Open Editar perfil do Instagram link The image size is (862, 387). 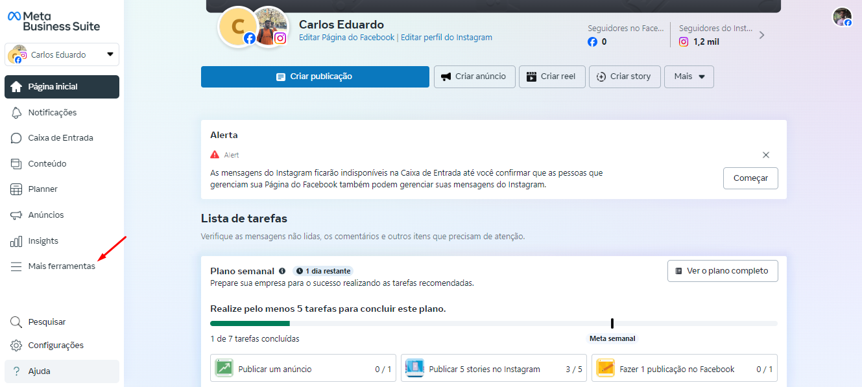[x=446, y=38]
